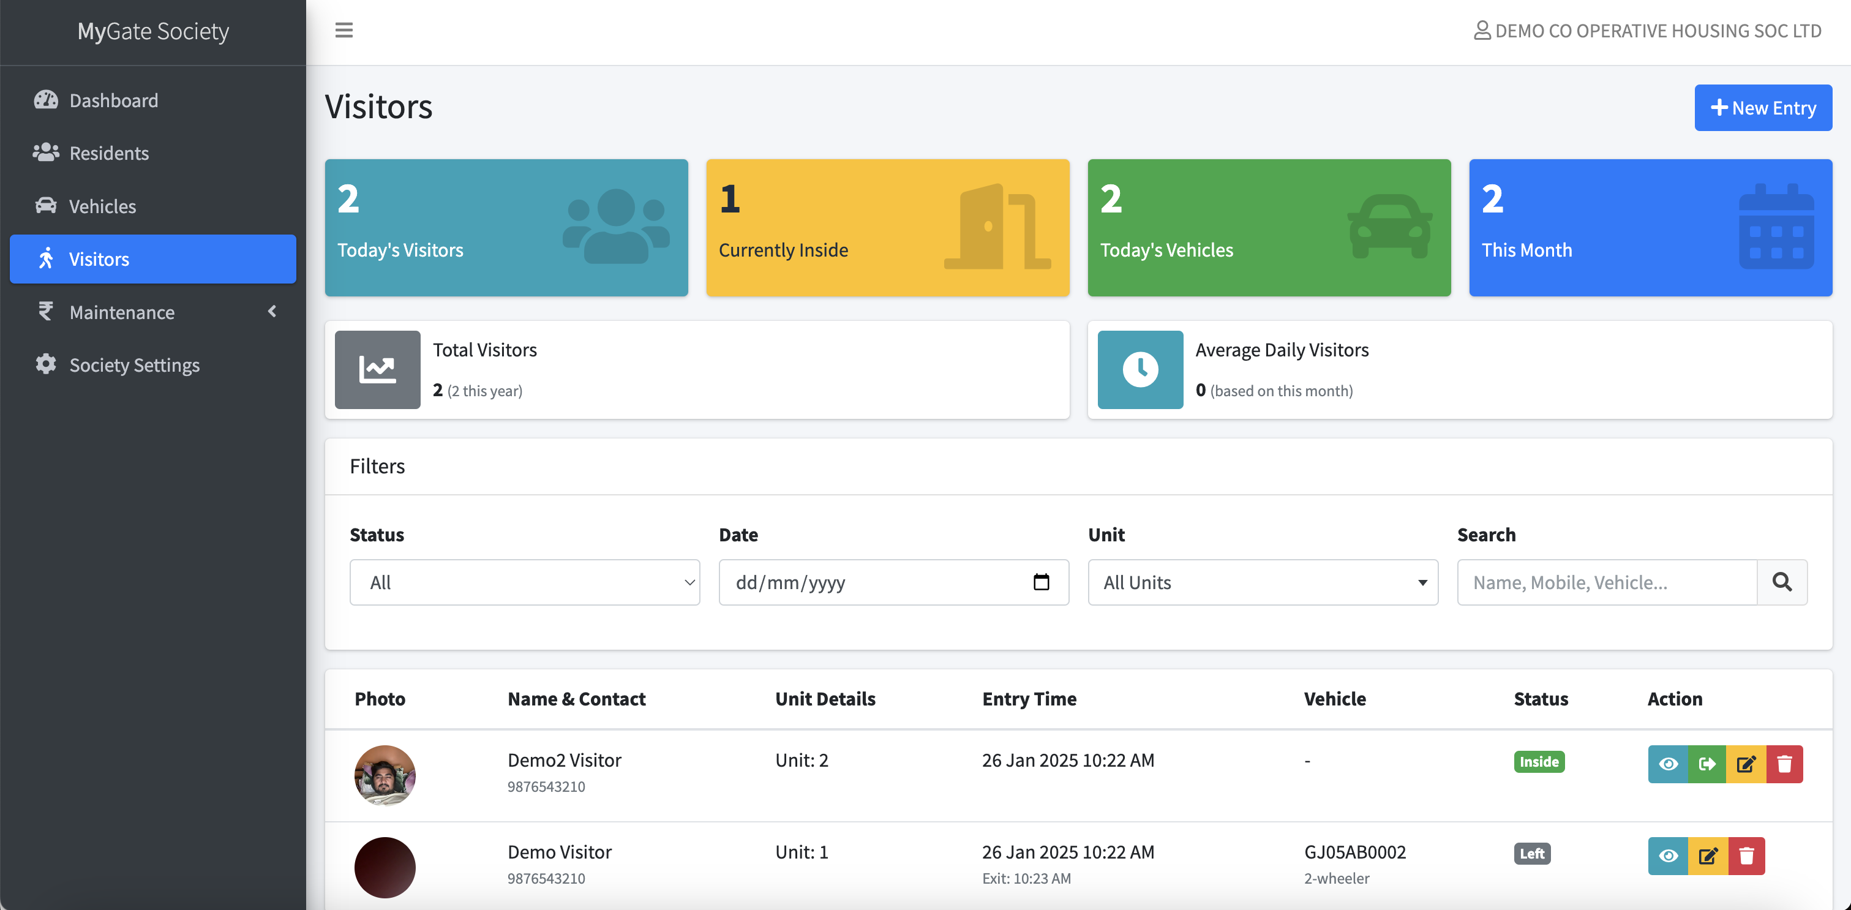This screenshot has width=1851, height=910.
Task: Click the Exit: 10:23 AM text
Action: pyautogui.click(x=1026, y=878)
